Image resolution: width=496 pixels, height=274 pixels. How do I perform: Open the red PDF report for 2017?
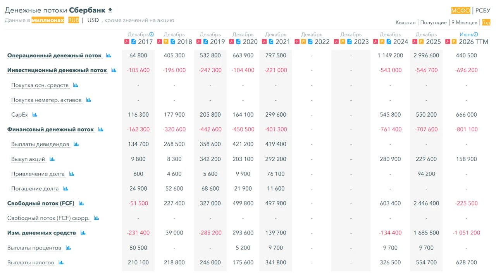(x=126, y=41)
